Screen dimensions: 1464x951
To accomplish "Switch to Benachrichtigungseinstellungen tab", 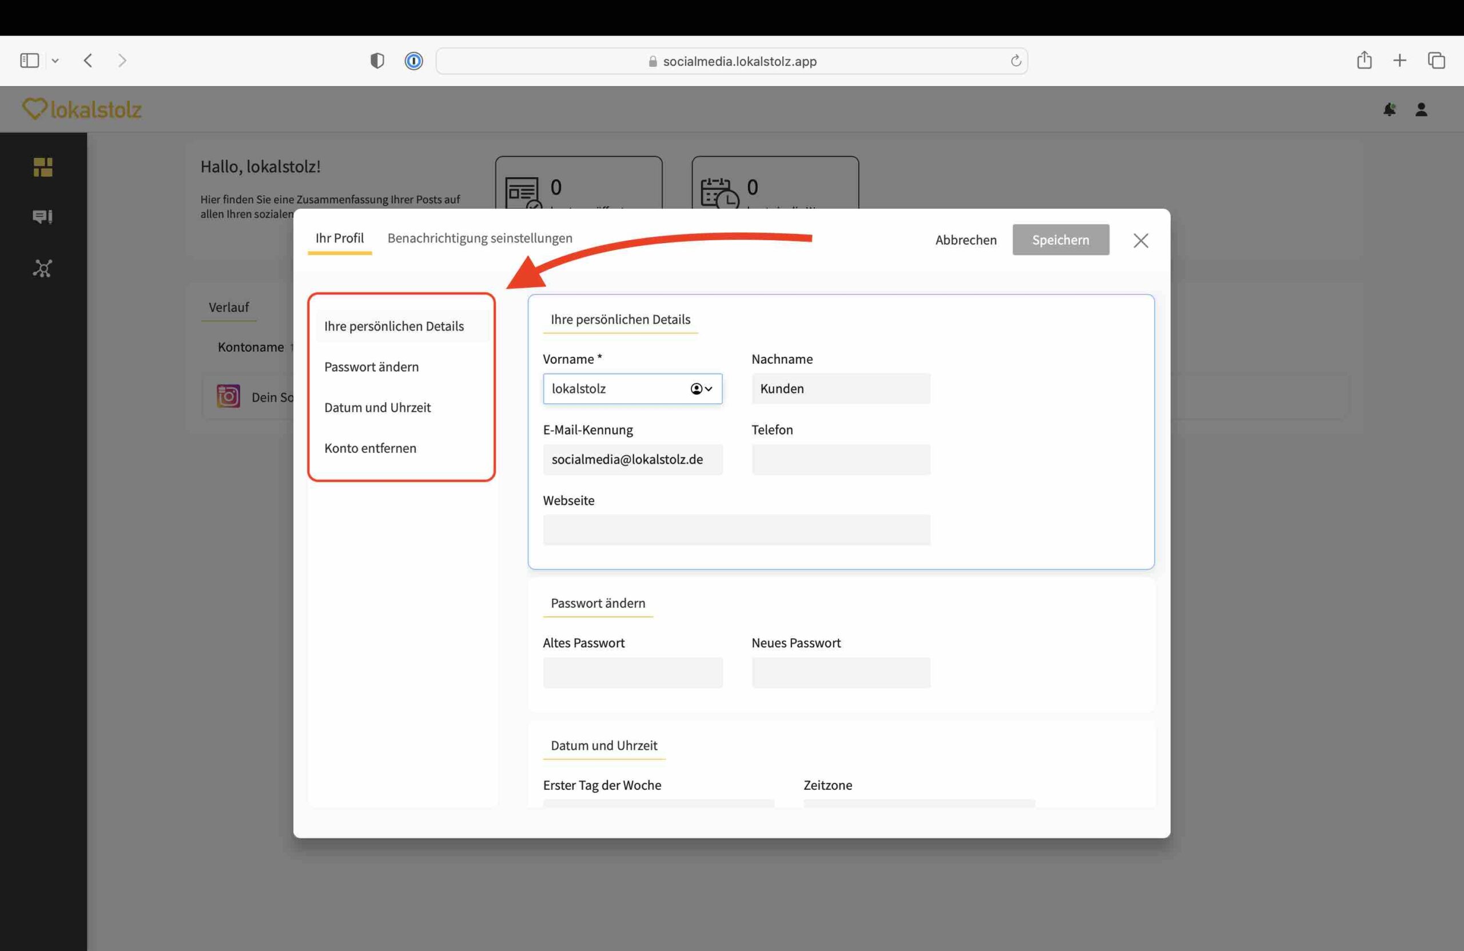I will pos(480,238).
